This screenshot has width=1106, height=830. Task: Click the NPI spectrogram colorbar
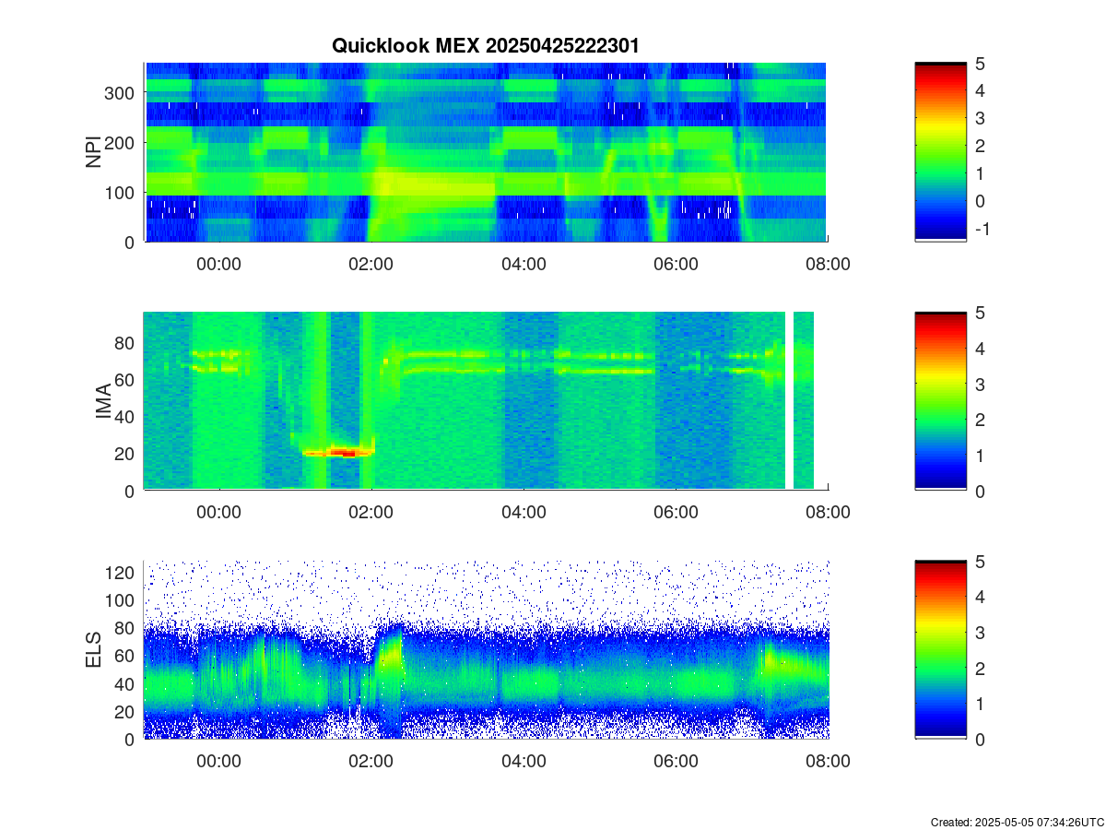[x=940, y=152]
